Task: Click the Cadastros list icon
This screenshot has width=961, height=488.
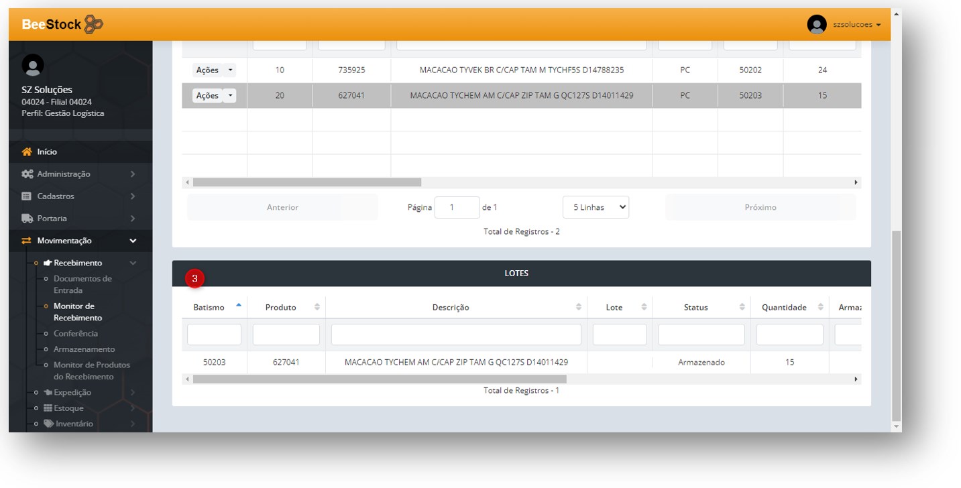Action: [x=27, y=196]
